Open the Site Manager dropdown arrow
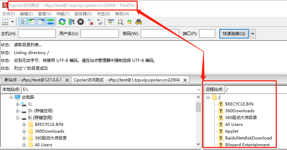 [x=12, y=22]
